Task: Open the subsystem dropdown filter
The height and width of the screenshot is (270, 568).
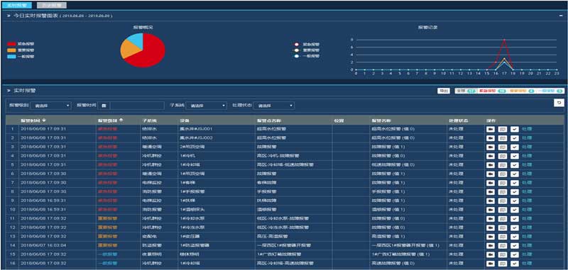Action: pos(206,106)
